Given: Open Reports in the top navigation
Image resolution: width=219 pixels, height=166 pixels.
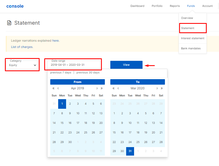Looking at the screenshot, I should point(175,6).
